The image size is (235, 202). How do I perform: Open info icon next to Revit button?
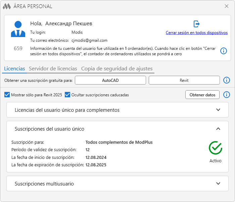point(227,80)
